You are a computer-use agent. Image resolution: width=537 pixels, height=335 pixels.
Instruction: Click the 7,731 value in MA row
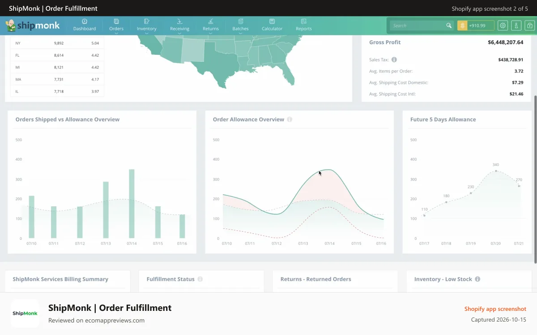(59, 80)
